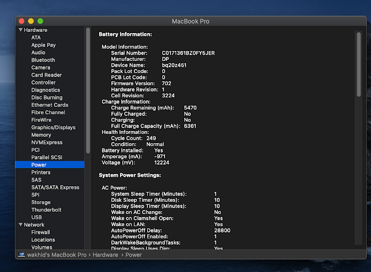This screenshot has height=272, width=371.
Task: Select Firewall under Network
Action: 41,233
